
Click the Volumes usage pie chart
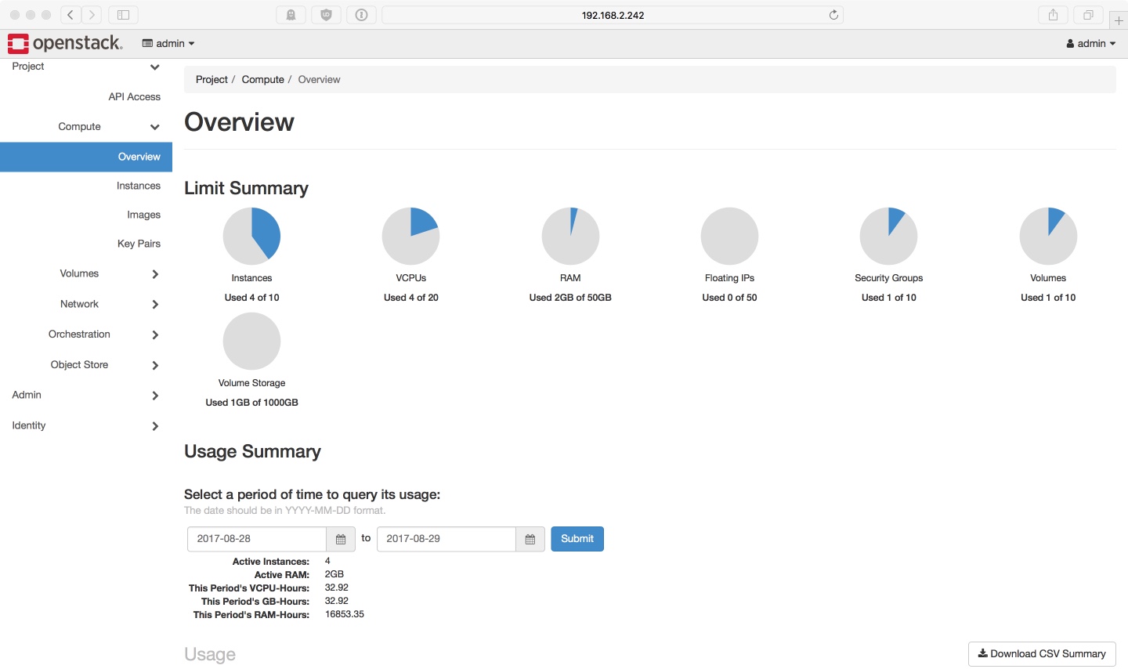click(x=1048, y=236)
